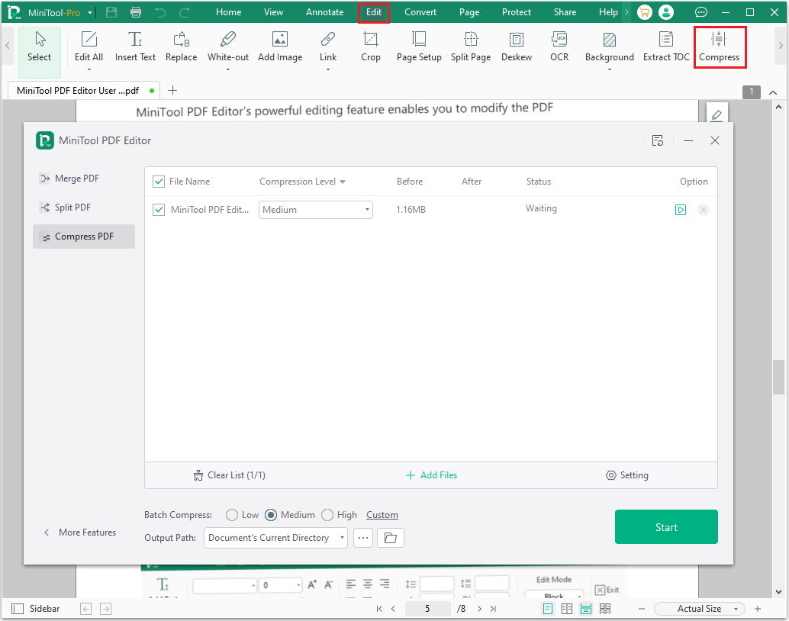
Task: Click the vertical scrollbar thumb of the document
Action: [779, 377]
